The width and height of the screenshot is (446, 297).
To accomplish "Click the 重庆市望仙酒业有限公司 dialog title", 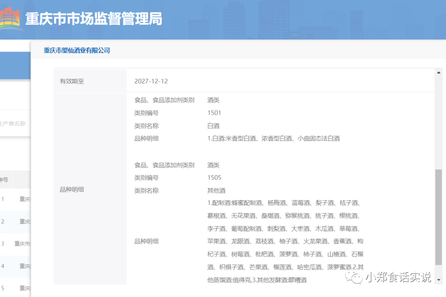I will click(x=77, y=50).
